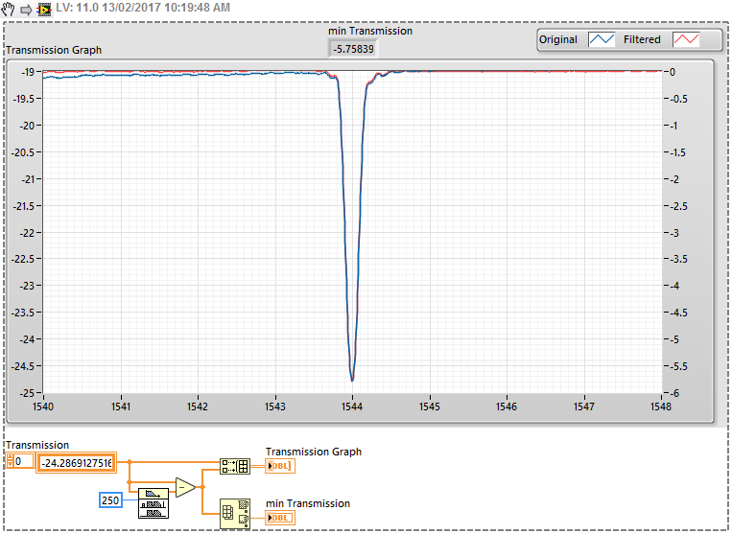Click the hand drag-snippet icon
This screenshot has height=534, width=732.
[8, 9]
